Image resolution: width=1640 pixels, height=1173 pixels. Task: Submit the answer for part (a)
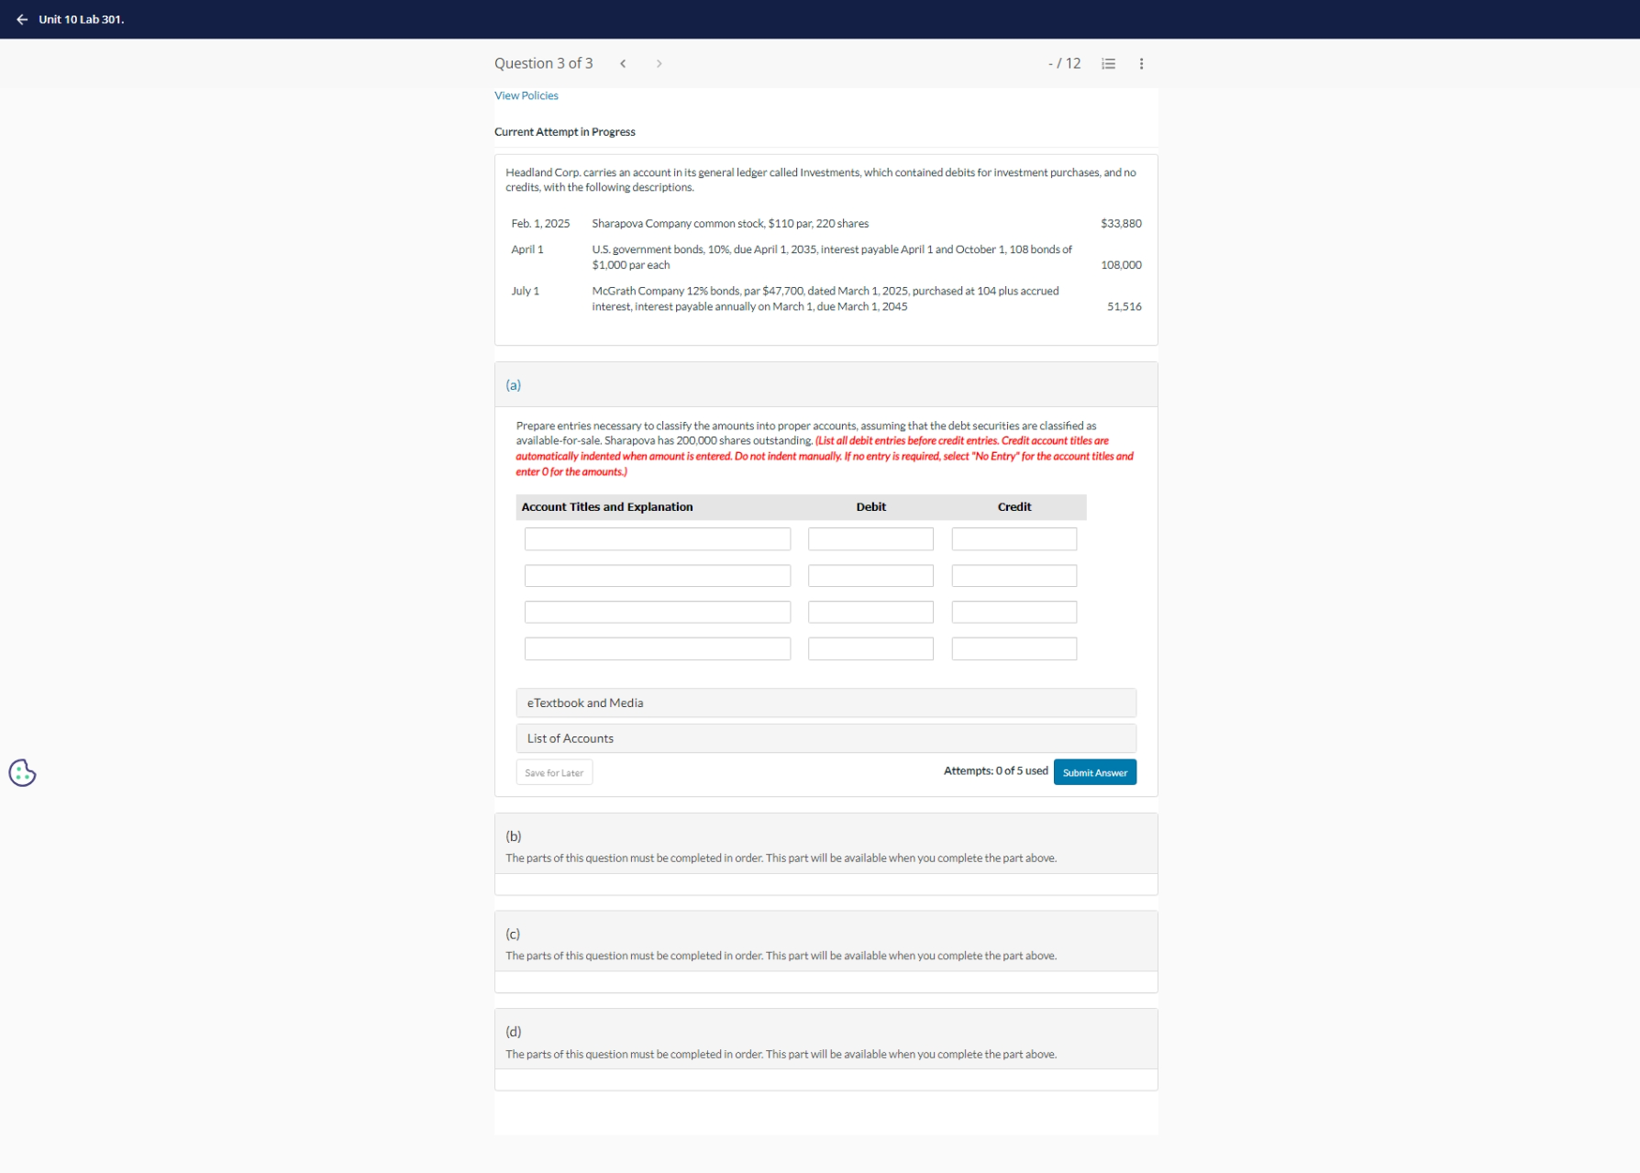click(1094, 772)
